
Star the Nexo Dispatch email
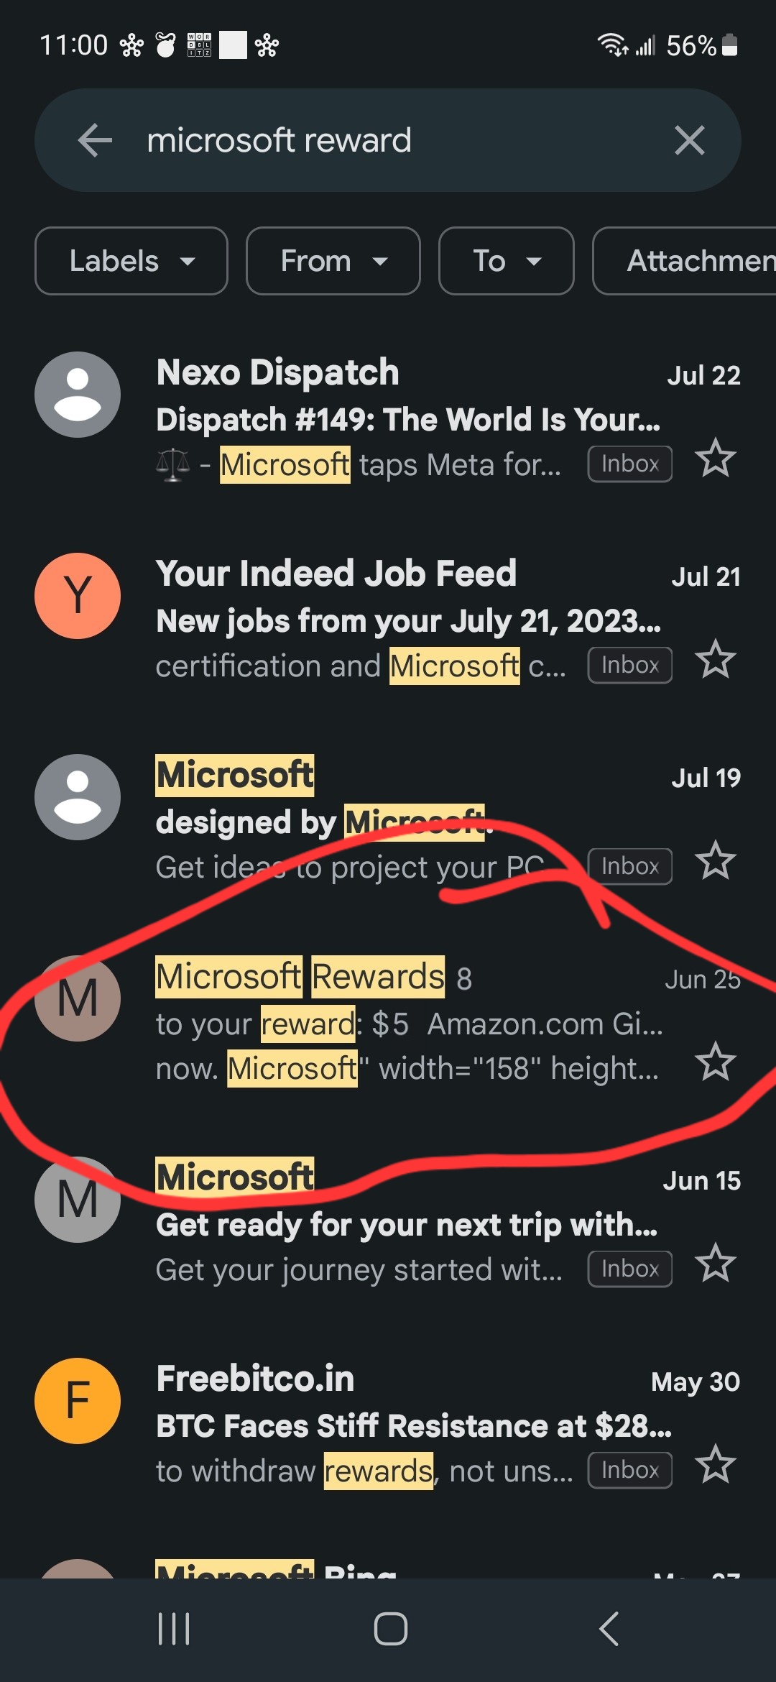point(716,458)
